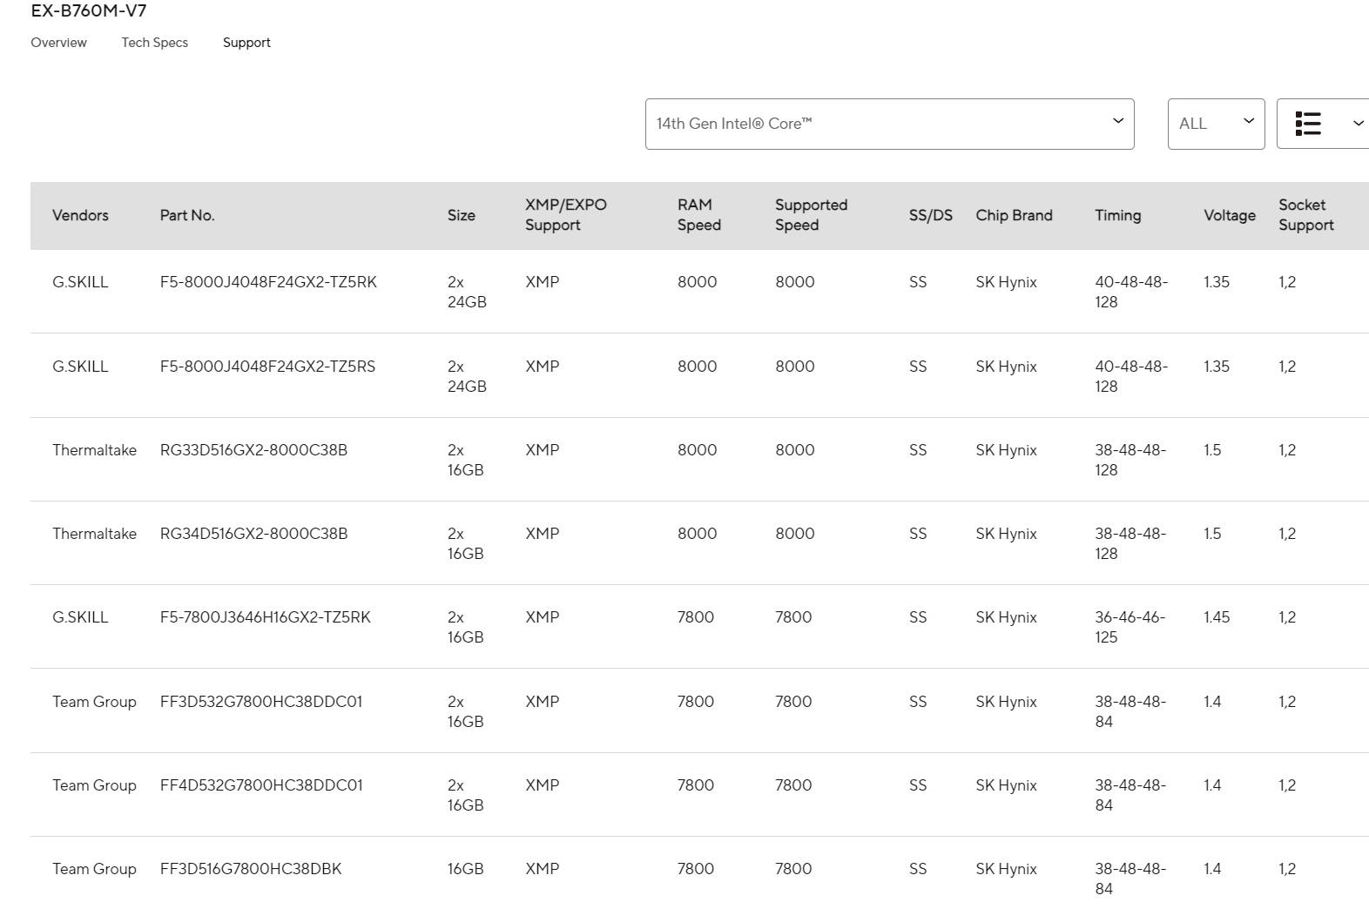Select part number RG33D516GX2-8000C38B
This screenshot has width=1369, height=909.
point(253,450)
